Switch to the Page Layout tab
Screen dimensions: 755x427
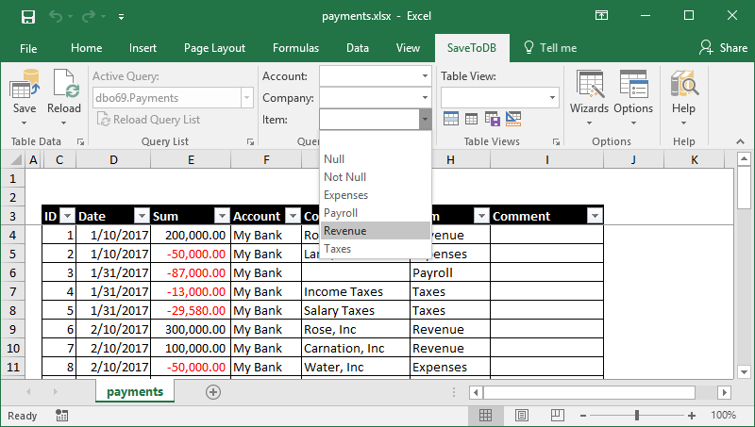214,48
